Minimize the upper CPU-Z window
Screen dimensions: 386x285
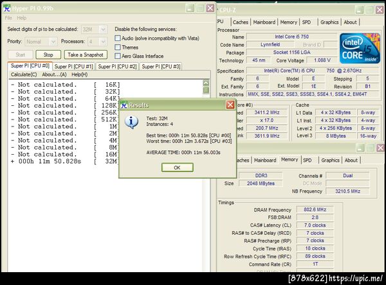click(360, 10)
